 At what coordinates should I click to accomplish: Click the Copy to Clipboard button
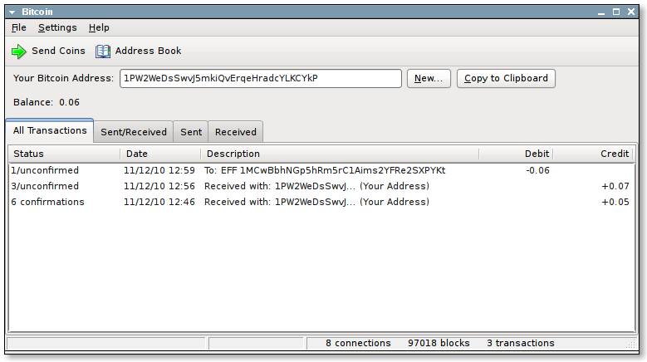coord(506,78)
